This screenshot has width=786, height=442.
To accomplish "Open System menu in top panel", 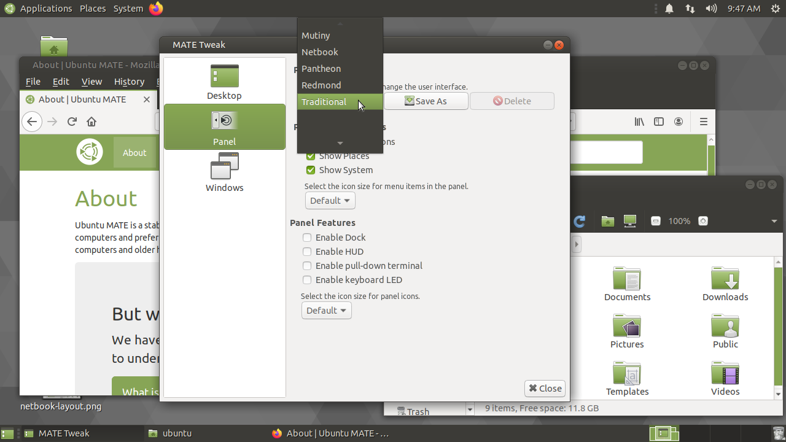I will [x=128, y=9].
